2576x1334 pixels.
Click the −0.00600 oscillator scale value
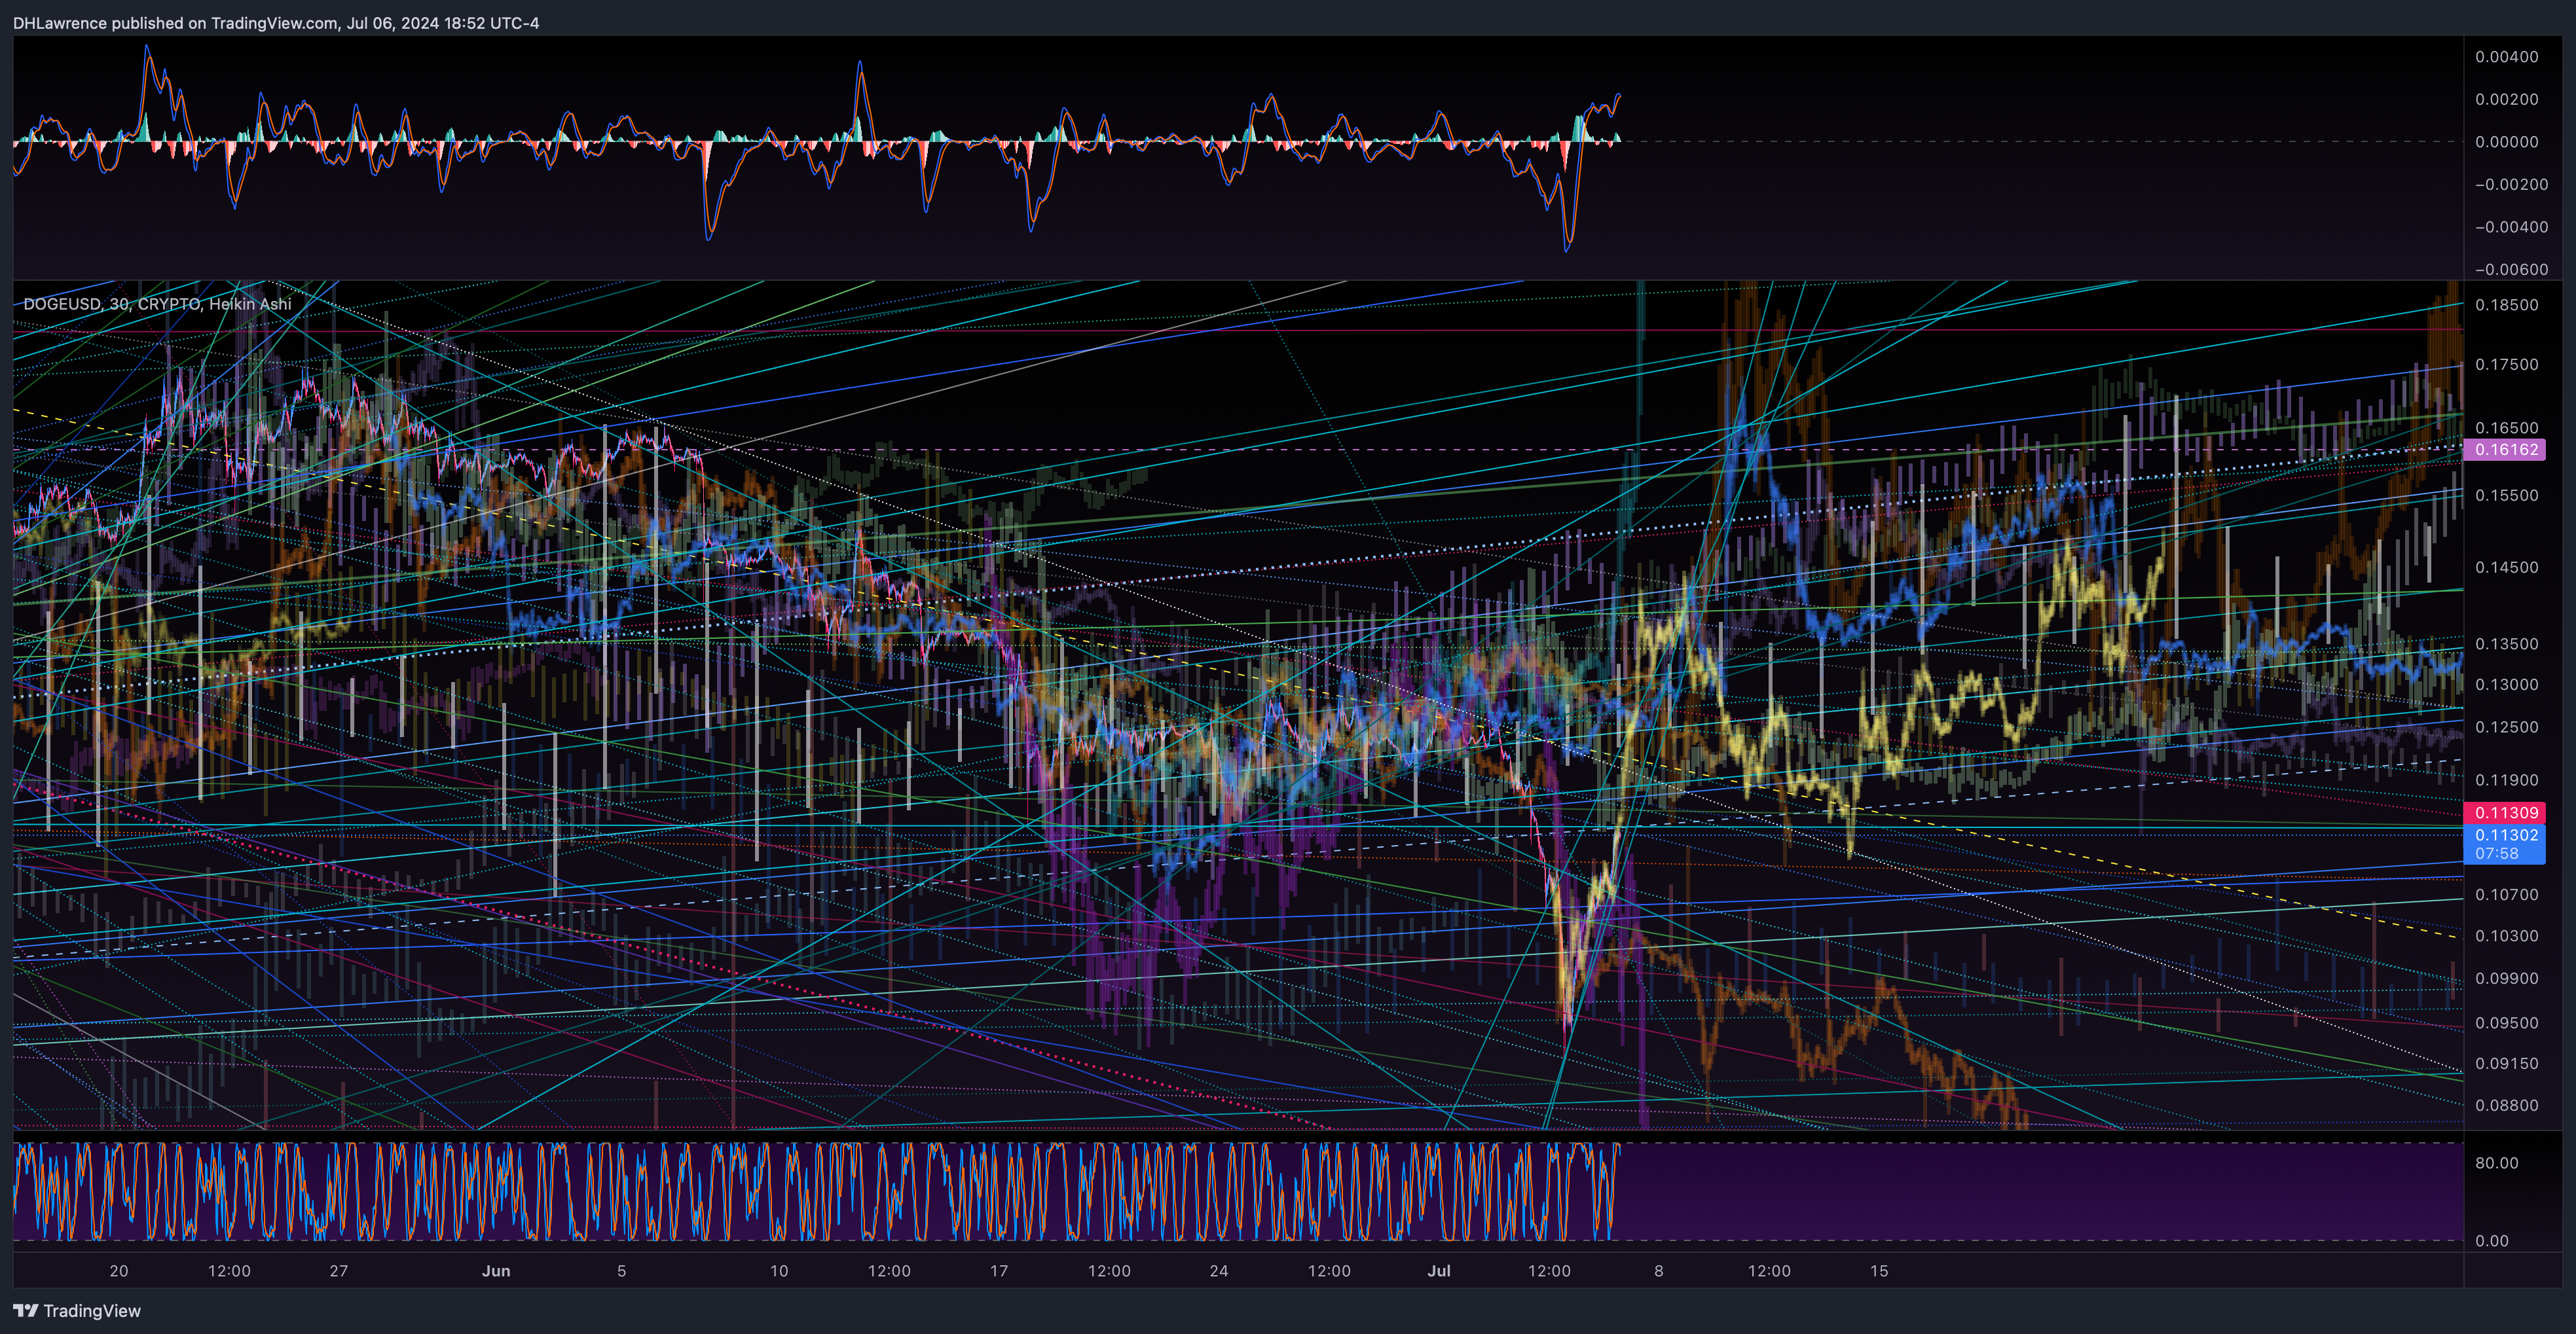2511,270
